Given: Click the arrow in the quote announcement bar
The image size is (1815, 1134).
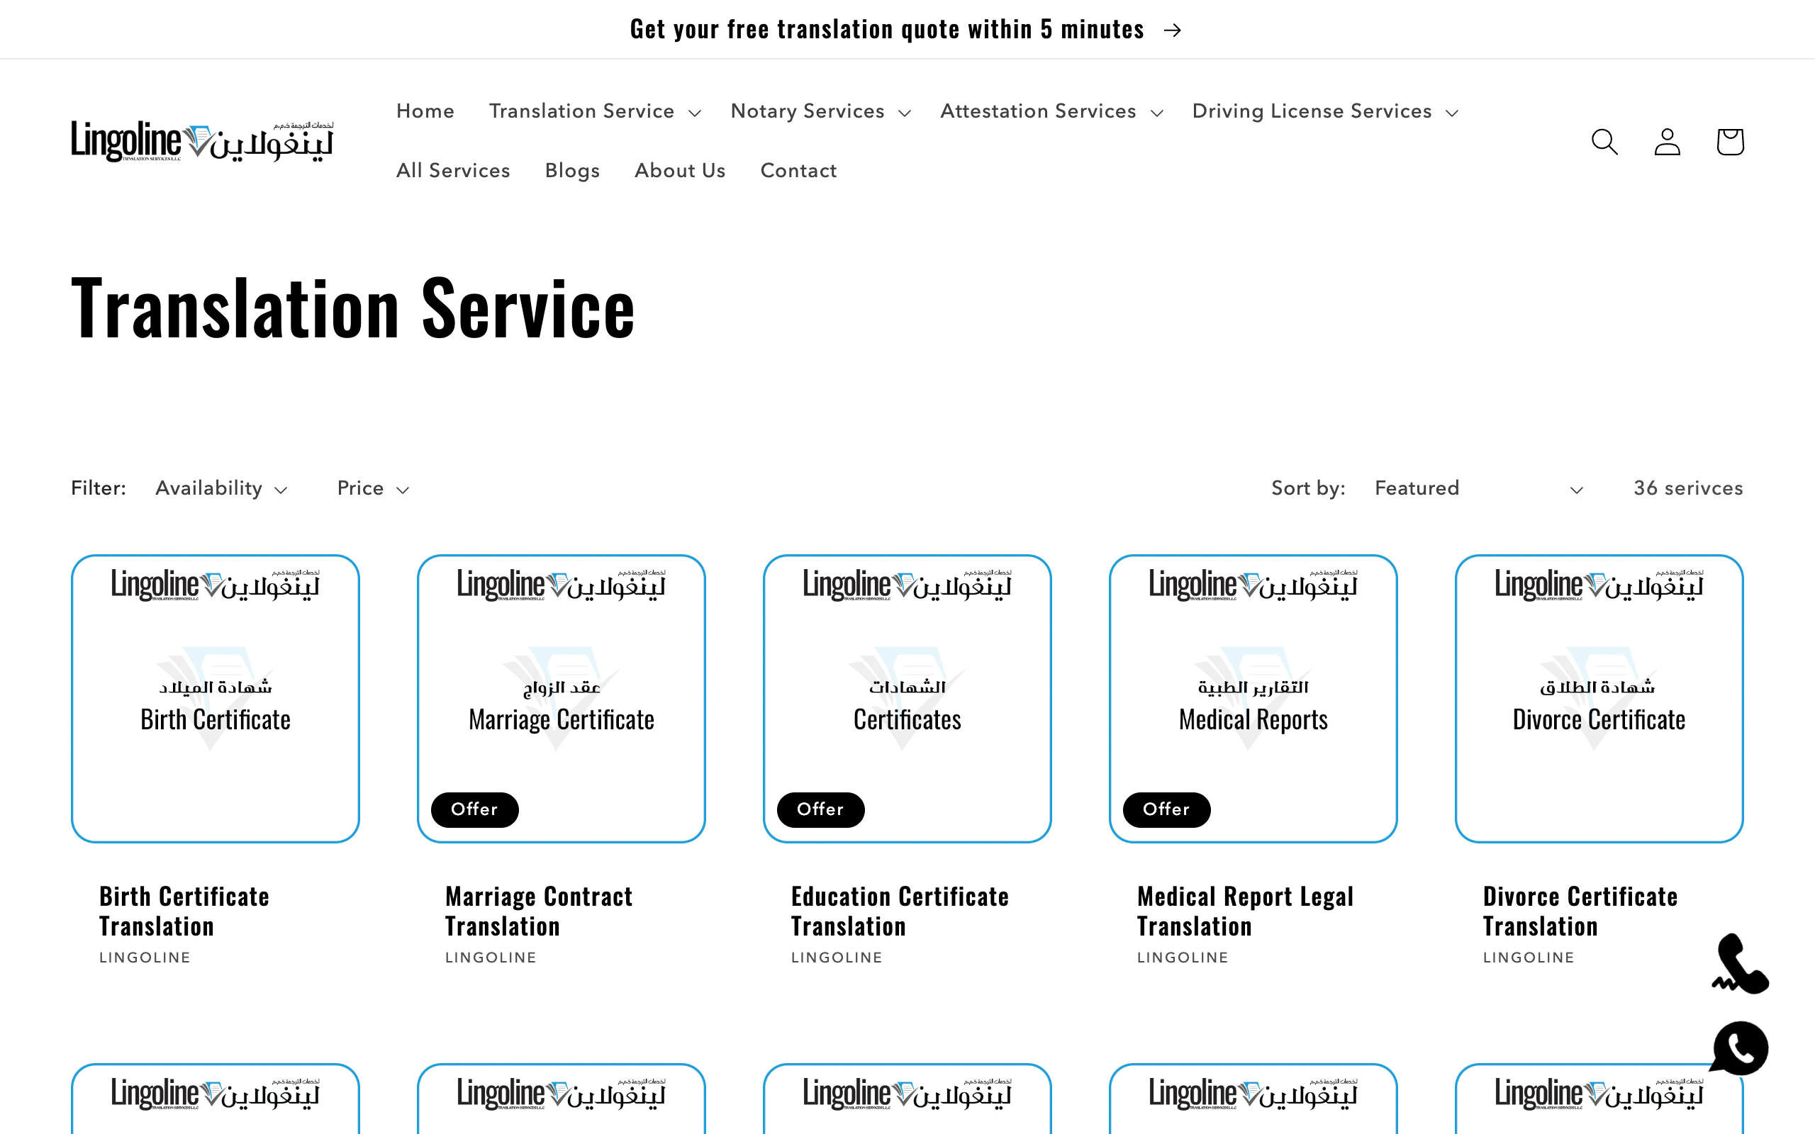Looking at the screenshot, I should 1174,30.
